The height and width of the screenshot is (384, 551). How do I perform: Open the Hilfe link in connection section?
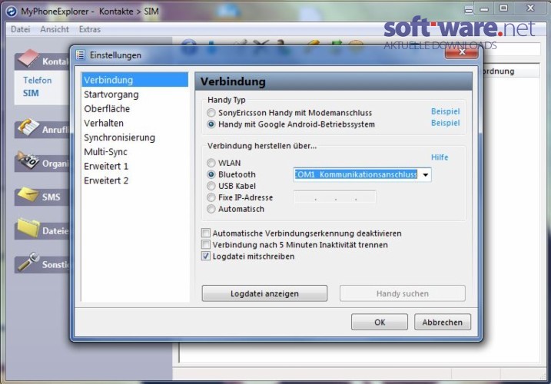(440, 157)
